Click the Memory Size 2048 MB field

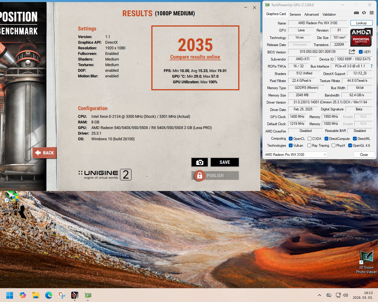pyautogui.click(x=302, y=95)
